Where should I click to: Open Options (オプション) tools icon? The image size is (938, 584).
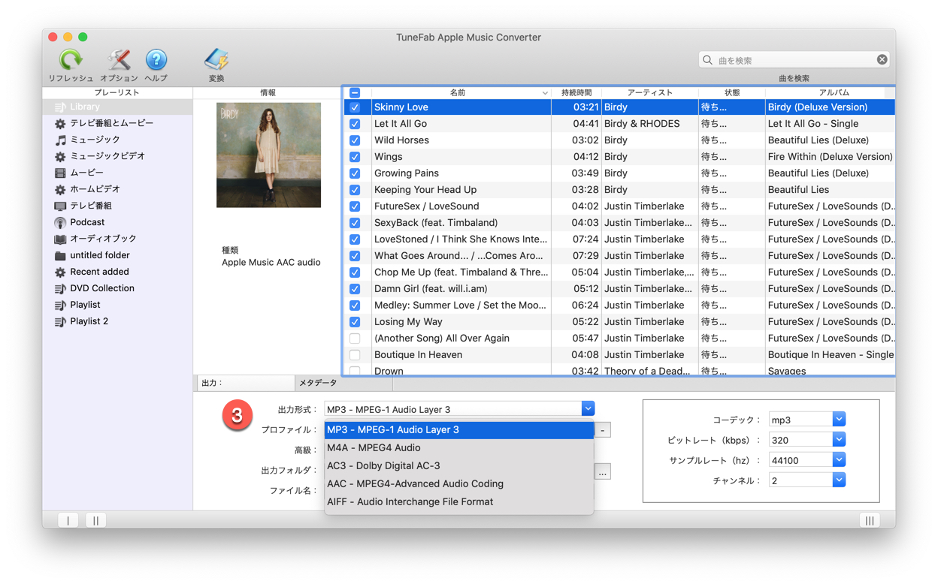click(119, 60)
